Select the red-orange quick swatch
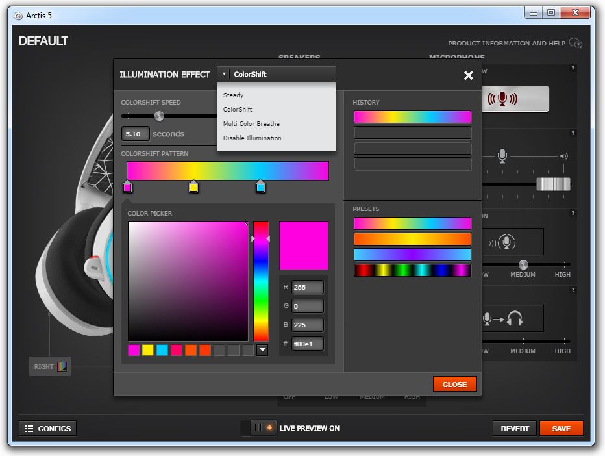 click(x=205, y=350)
